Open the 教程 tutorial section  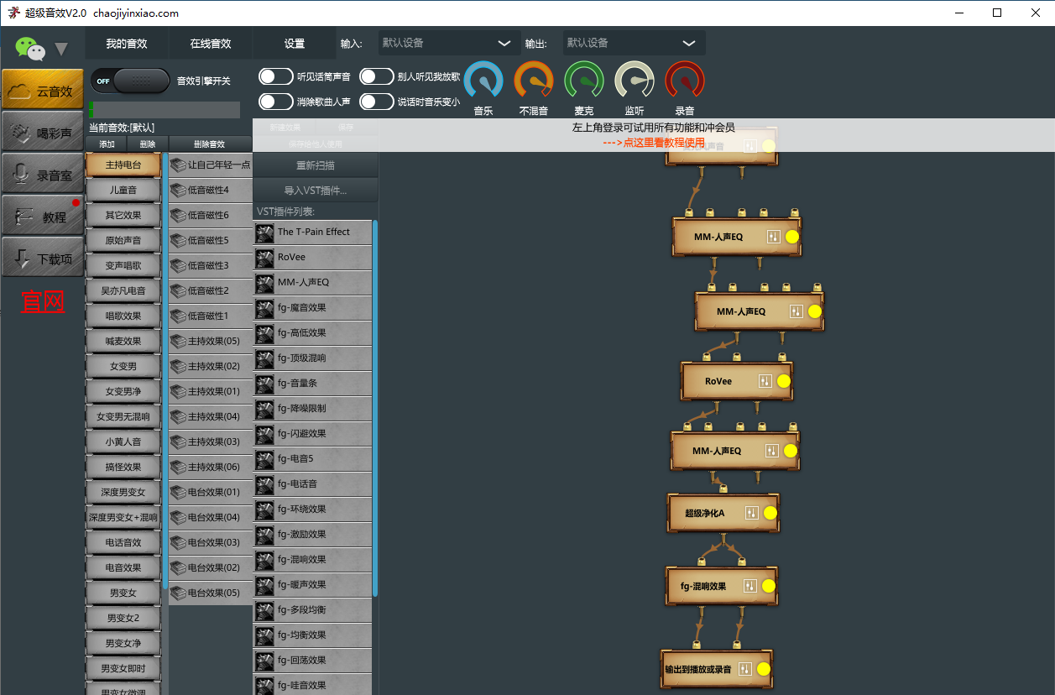point(42,215)
